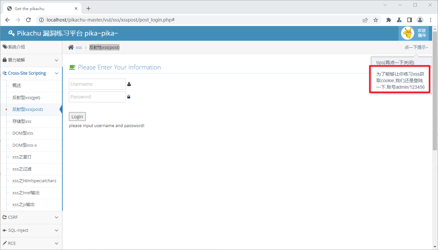Viewport: 438px width, 250px height.
Task: Expand the 暴力破解 sidebar section
Action: pyautogui.click(x=31, y=60)
